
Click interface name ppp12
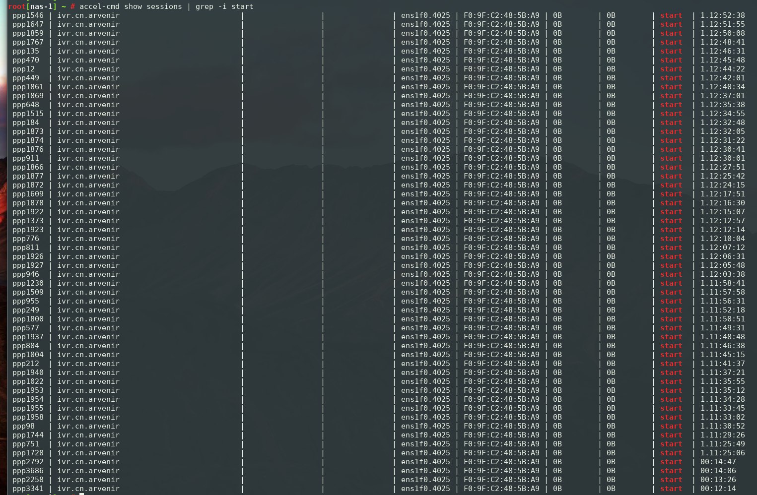pyautogui.click(x=24, y=69)
